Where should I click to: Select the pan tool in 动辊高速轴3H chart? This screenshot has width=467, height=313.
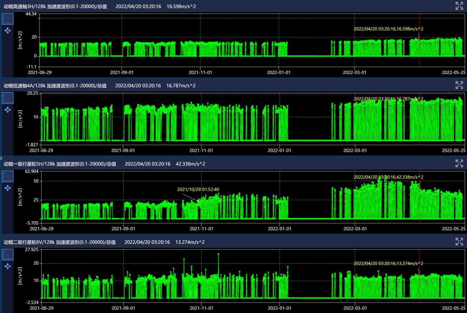(x=8, y=31)
